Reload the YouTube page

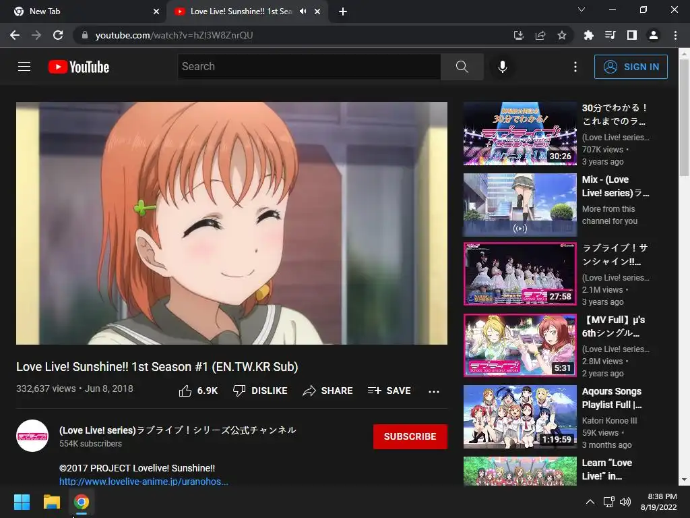58,35
